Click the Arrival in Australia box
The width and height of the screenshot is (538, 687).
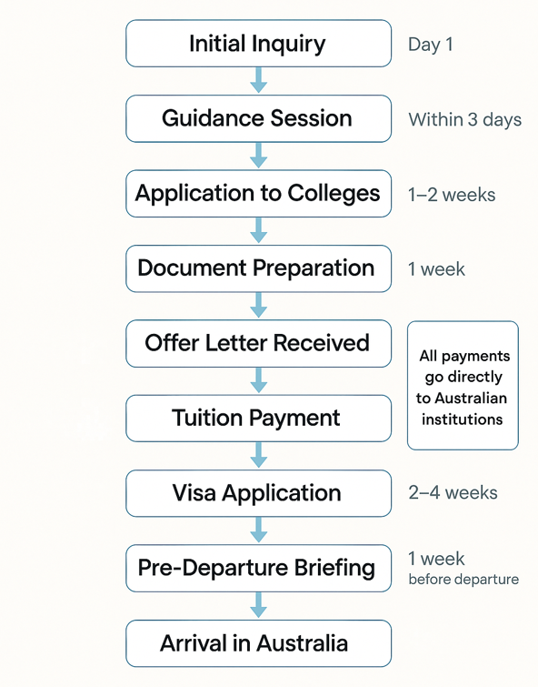pyautogui.click(x=258, y=643)
